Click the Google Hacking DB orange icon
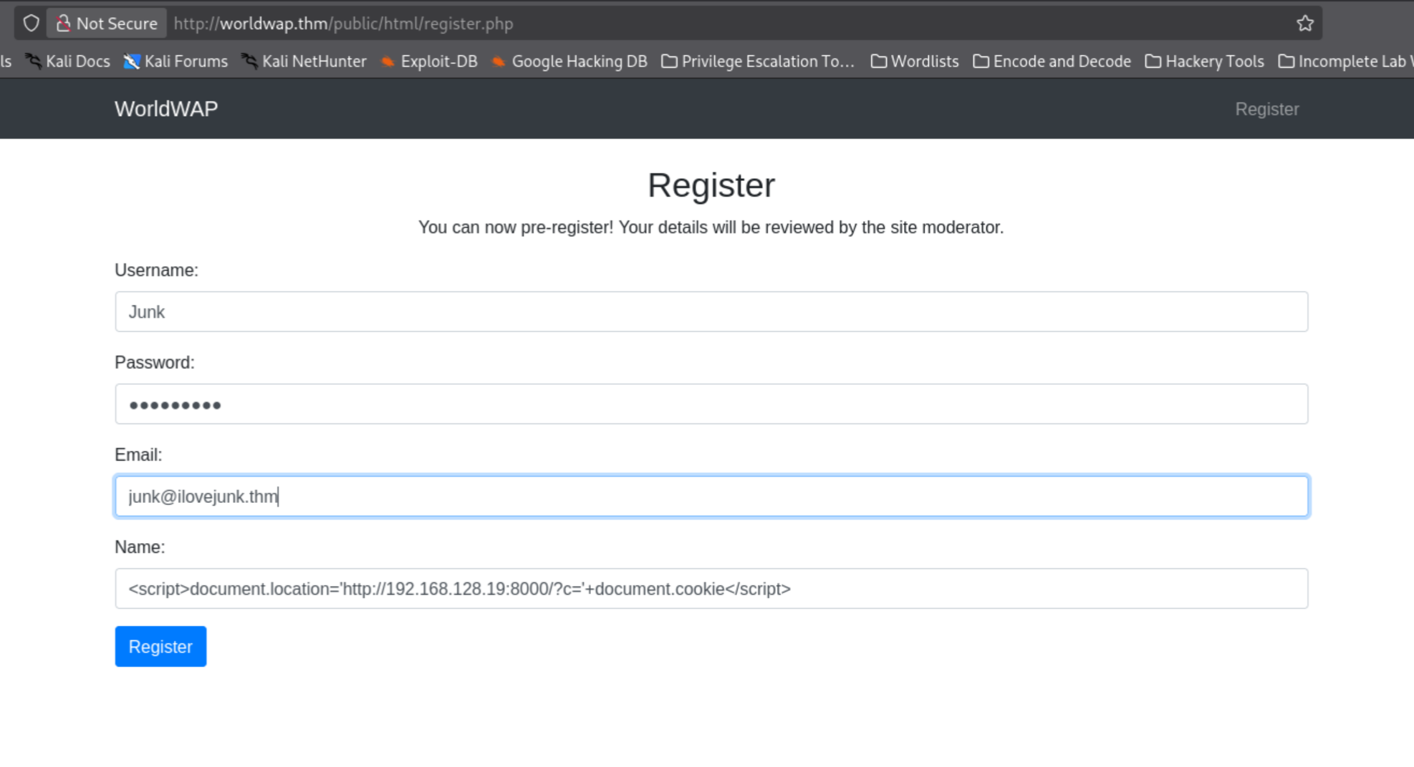 (499, 62)
